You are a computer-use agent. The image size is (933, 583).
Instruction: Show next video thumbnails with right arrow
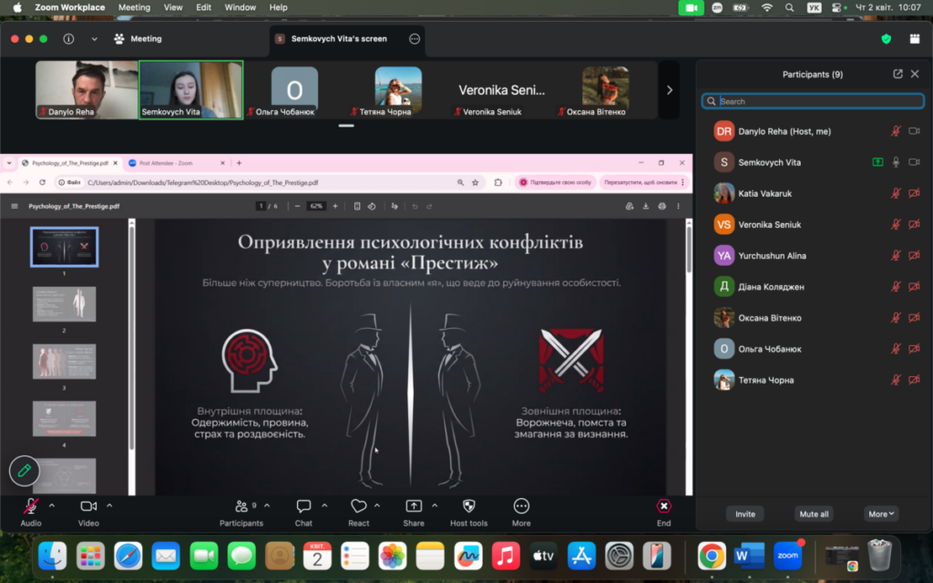pyautogui.click(x=670, y=90)
